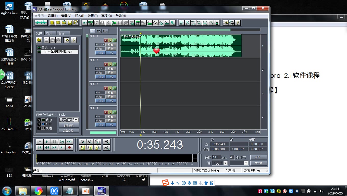This screenshot has width=347, height=196.
Task: Click the 自动播放 button
Action: 69,126
